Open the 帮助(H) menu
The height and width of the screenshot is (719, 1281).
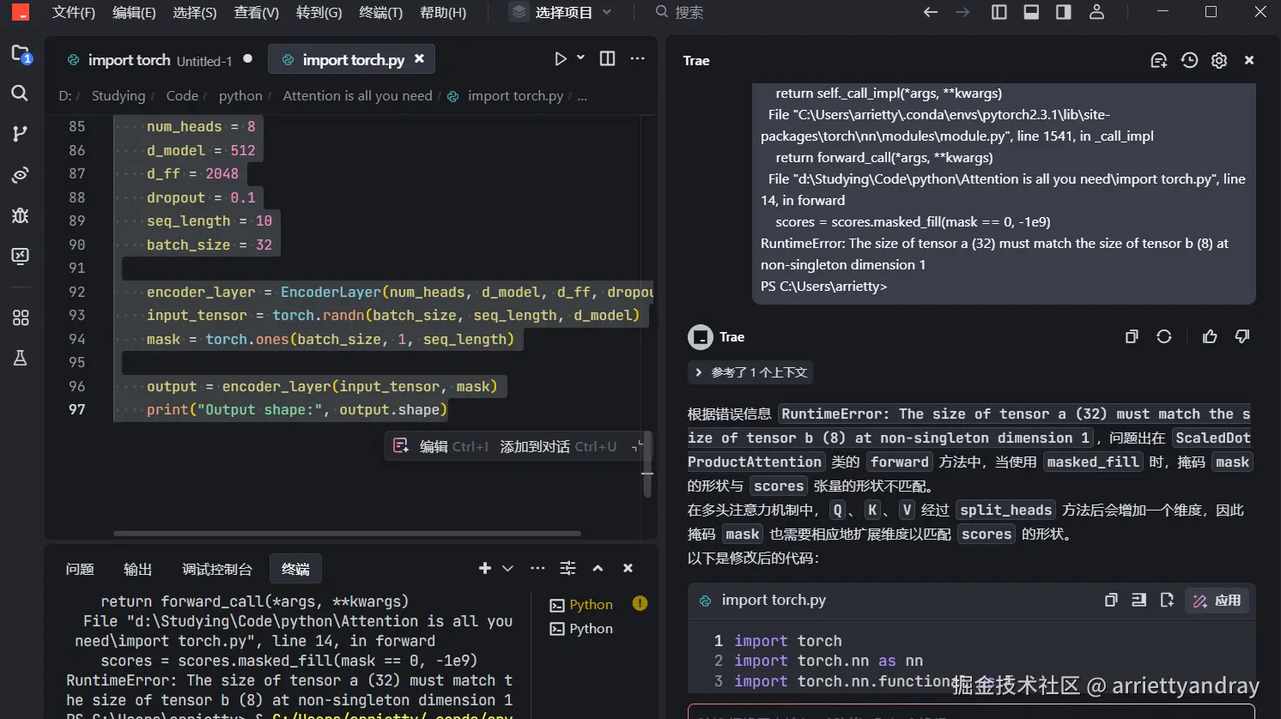(x=443, y=12)
